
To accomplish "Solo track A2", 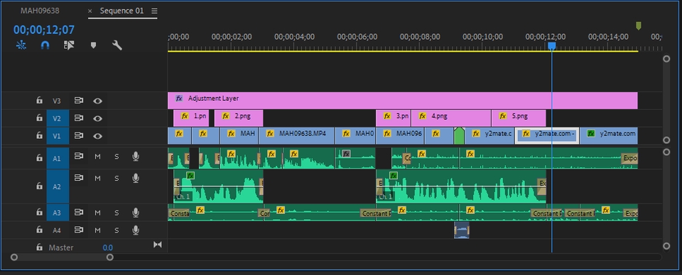I will pyautogui.click(x=117, y=179).
